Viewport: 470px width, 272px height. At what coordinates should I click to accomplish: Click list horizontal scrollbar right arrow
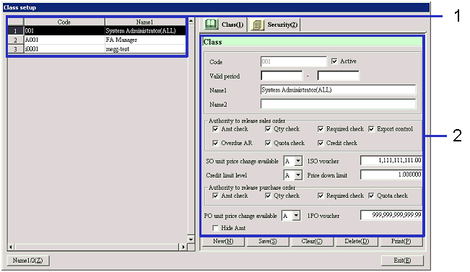point(183,247)
